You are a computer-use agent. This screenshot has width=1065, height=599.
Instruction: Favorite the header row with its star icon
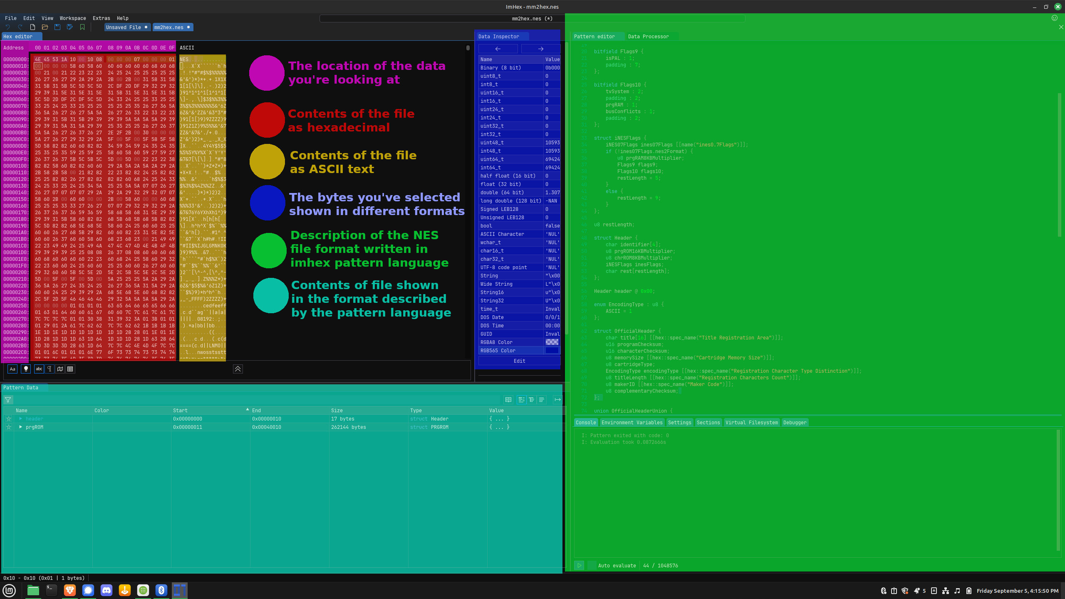9,419
